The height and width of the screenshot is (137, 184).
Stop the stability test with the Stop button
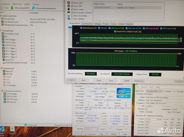click(x=83, y=80)
